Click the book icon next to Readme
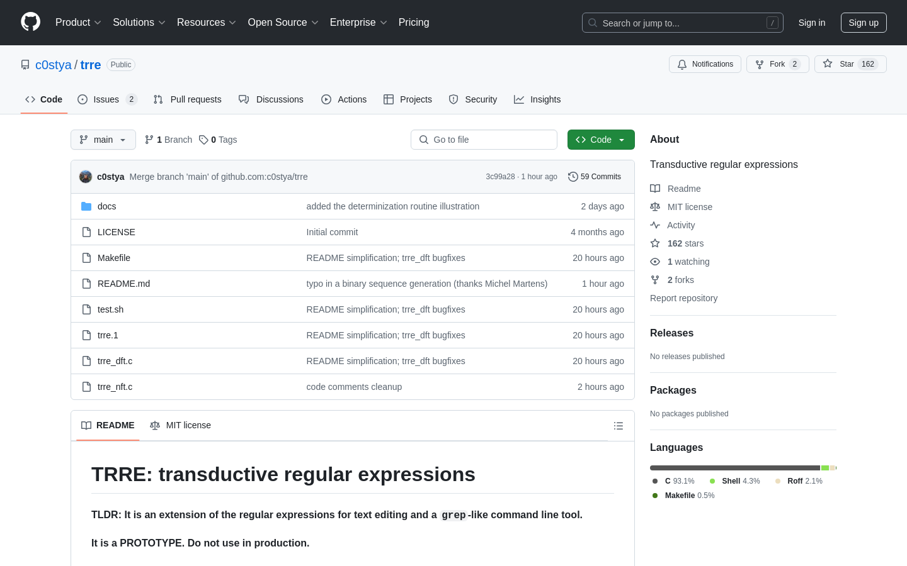The image size is (907, 566). click(x=655, y=189)
